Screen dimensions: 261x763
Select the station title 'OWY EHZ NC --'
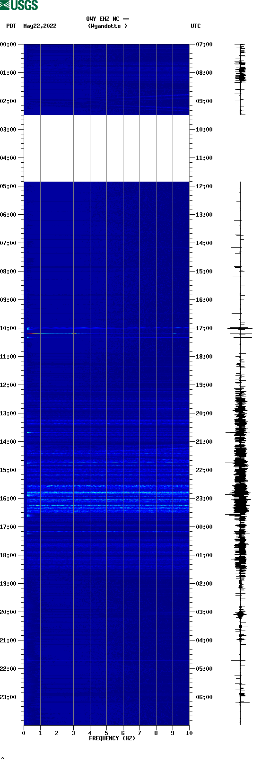[108, 19]
